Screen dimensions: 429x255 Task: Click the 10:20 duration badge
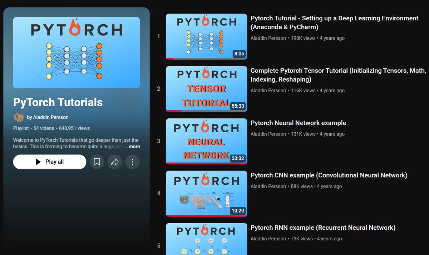(x=237, y=211)
